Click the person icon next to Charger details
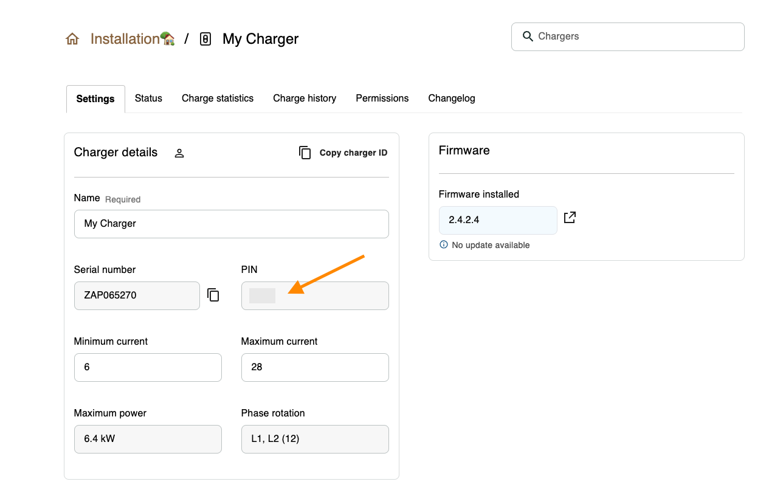Viewport: 783px width, 490px height. 179,153
